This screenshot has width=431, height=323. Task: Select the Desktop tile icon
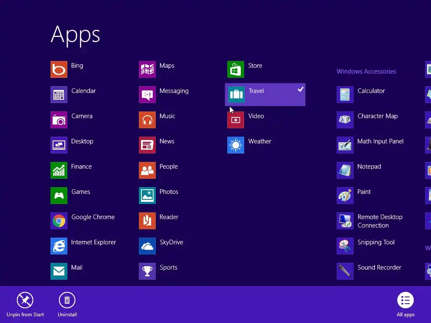[x=59, y=145]
